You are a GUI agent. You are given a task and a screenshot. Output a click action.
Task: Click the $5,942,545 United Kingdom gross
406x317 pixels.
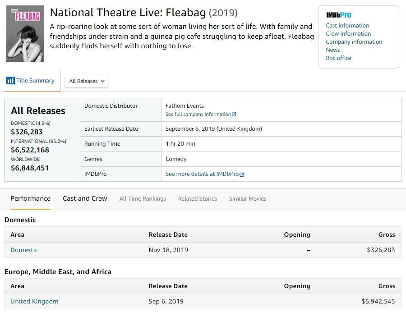[x=378, y=302]
